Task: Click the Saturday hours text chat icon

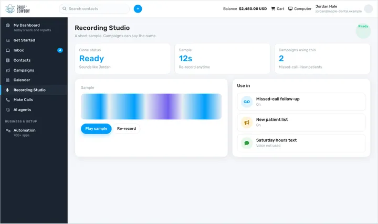Action: click(247, 143)
